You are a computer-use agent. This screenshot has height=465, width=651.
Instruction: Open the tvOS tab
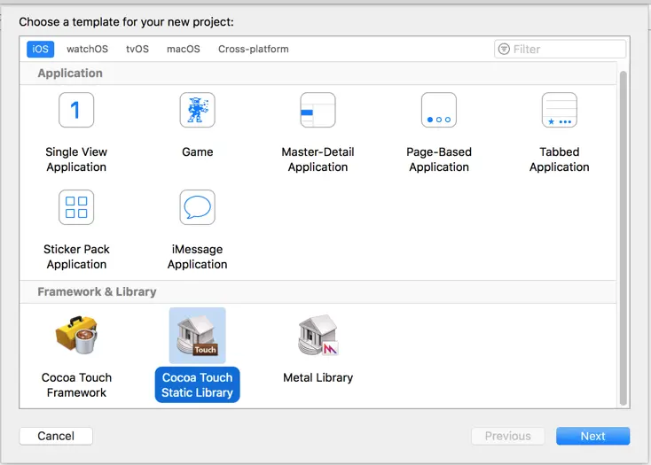pos(137,49)
